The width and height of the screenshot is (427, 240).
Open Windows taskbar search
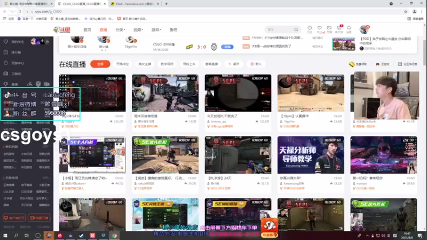point(16,235)
